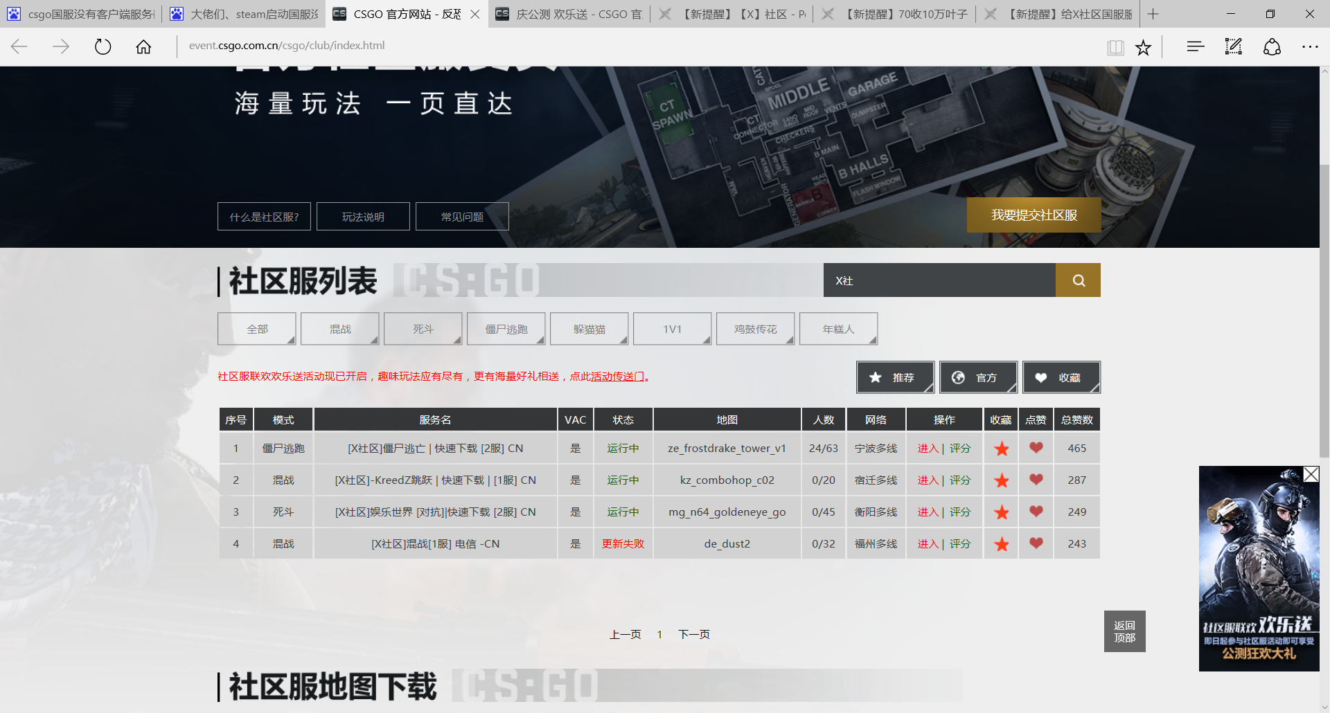Click the gold search magnifier button
The width and height of the screenshot is (1330, 713).
(1078, 280)
